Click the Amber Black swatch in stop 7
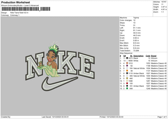 tap(127, 73)
